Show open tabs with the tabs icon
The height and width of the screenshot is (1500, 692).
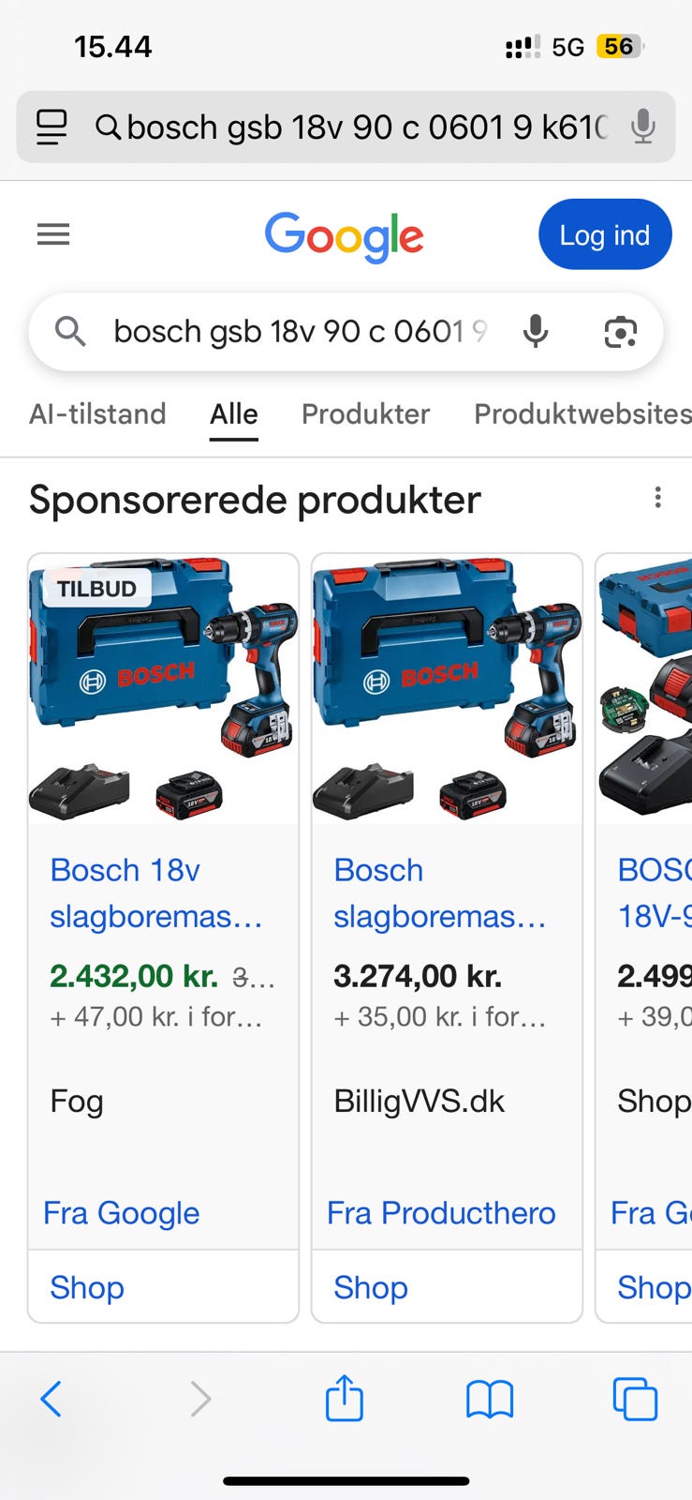[635, 1399]
